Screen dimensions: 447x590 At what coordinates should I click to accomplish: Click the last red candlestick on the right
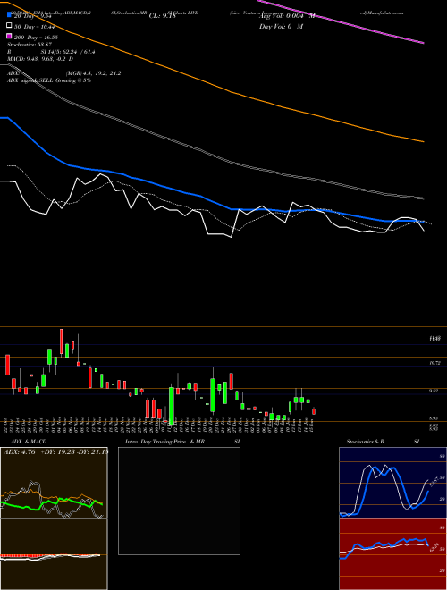[x=314, y=411]
